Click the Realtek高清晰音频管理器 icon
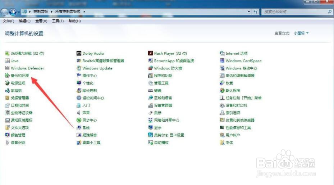This screenshot has height=185, width=334. [79, 61]
